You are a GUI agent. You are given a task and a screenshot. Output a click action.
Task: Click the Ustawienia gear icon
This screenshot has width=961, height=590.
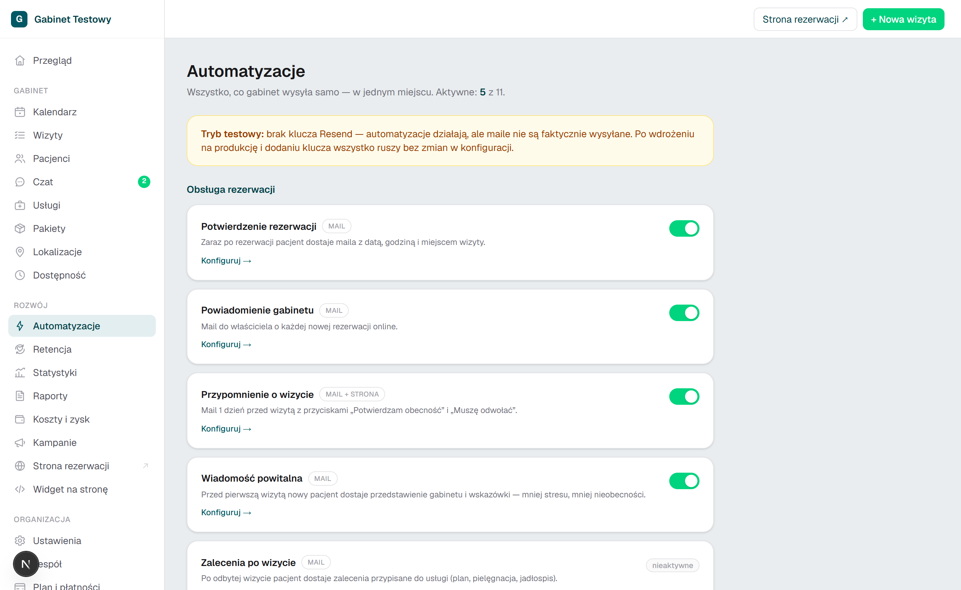pyautogui.click(x=20, y=541)
